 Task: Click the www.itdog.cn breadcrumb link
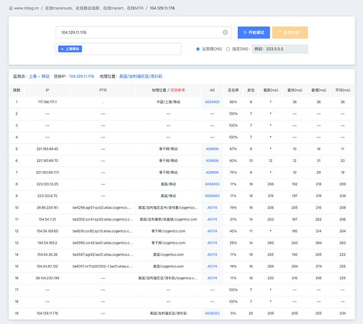27,8
